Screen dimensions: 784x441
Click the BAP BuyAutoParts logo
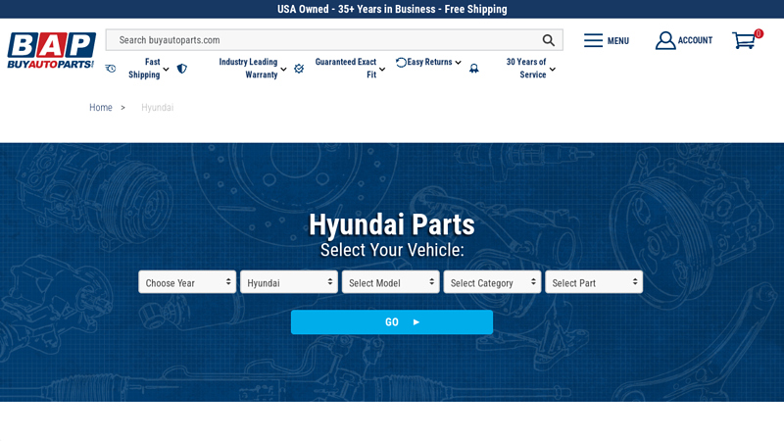[x=51, y=51]
